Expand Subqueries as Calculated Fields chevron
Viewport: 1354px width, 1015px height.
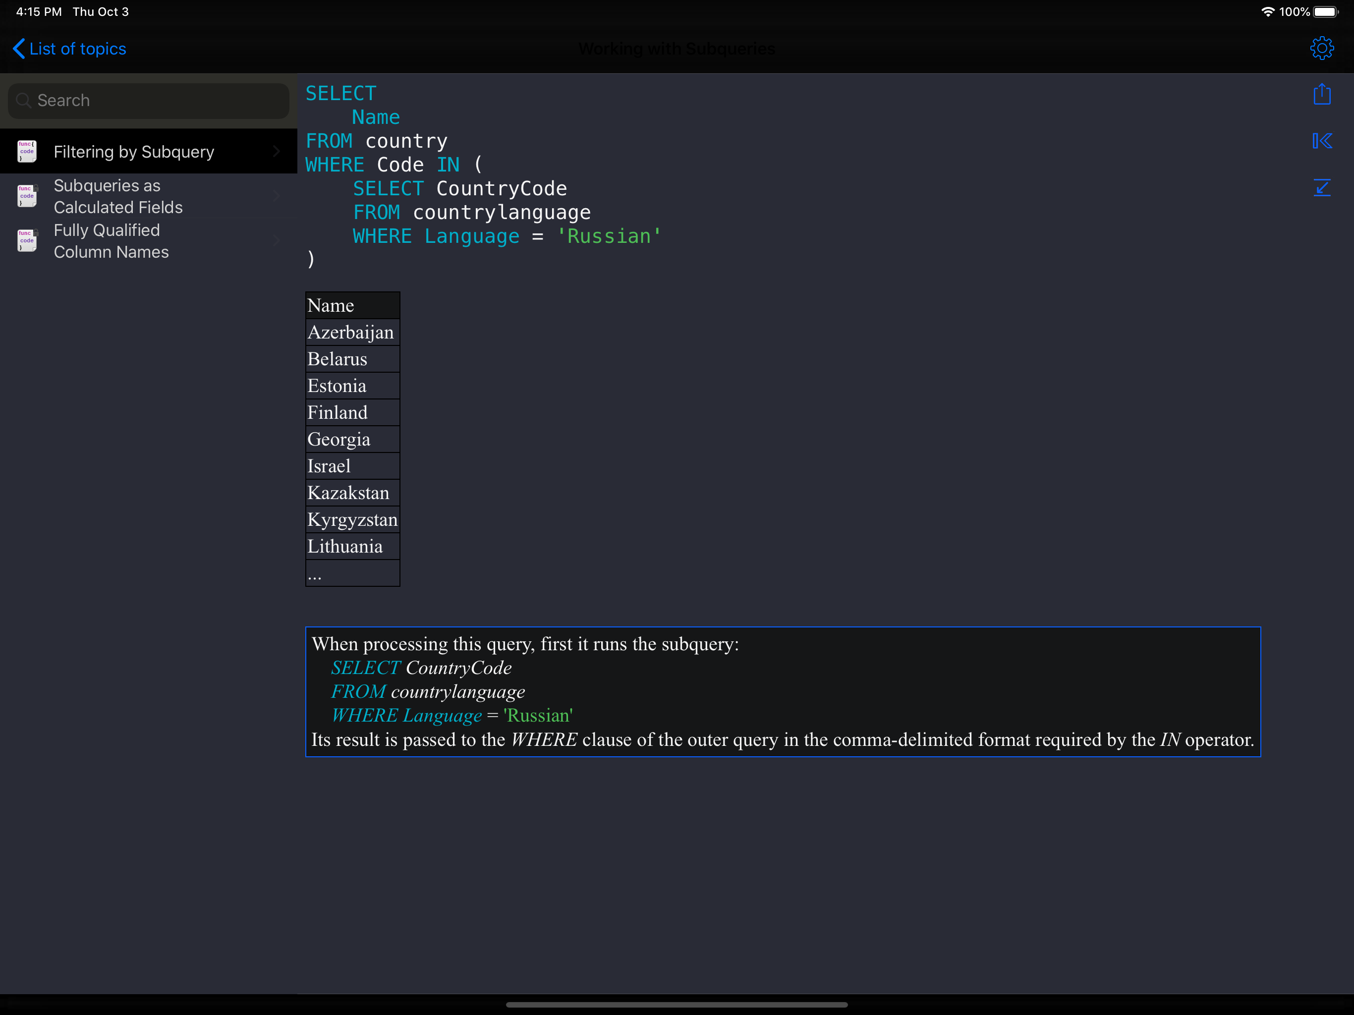click(277, 196)
